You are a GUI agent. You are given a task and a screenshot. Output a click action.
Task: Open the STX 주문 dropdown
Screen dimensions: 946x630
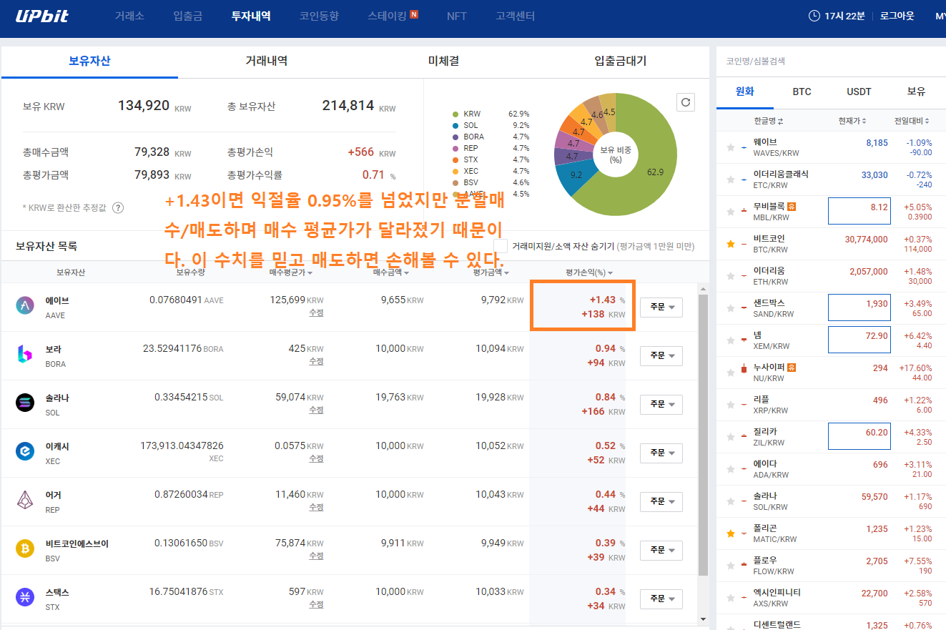[x=661, y=599]
